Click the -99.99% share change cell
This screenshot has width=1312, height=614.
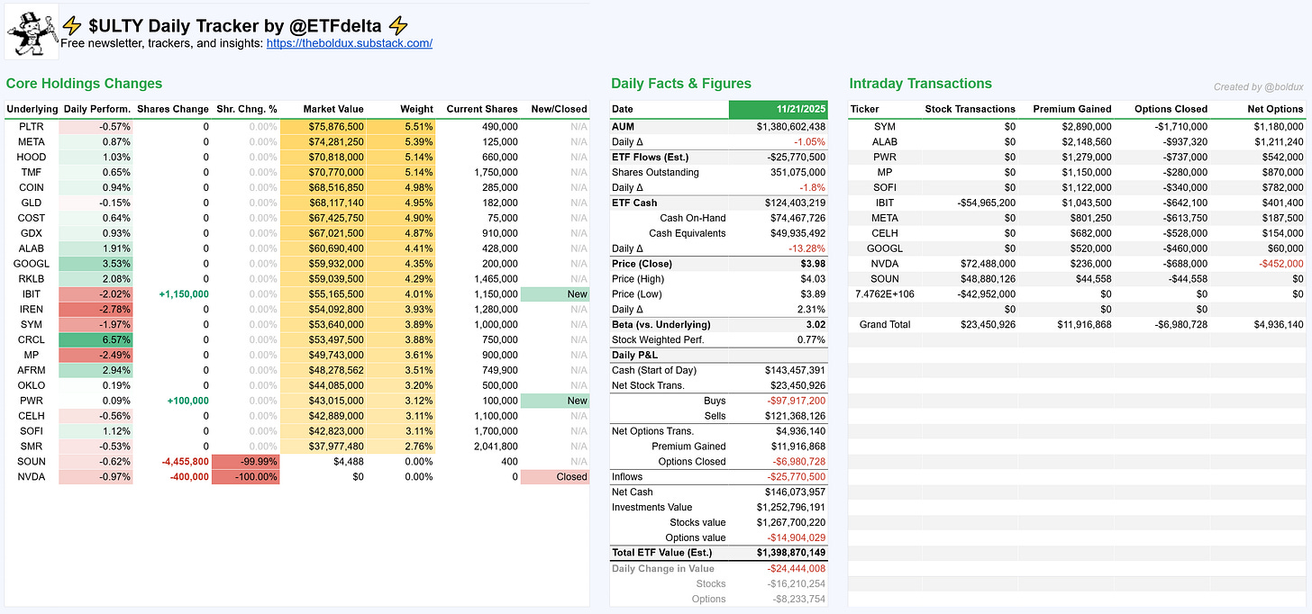(246, 462)
